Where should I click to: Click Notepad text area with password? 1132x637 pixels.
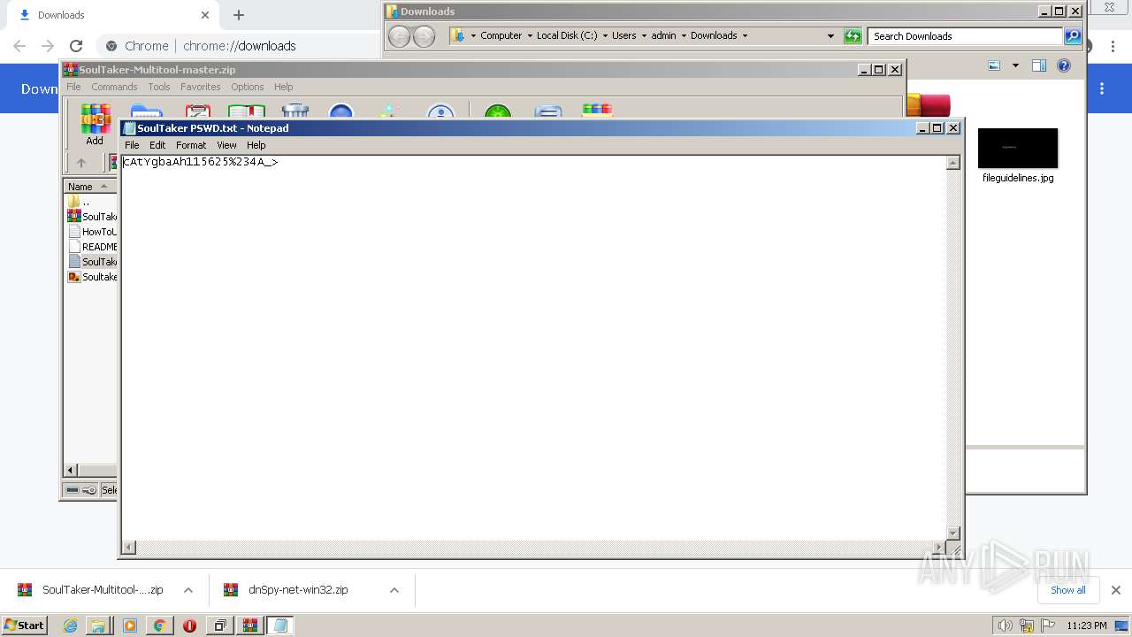click(x=533, y=348)
